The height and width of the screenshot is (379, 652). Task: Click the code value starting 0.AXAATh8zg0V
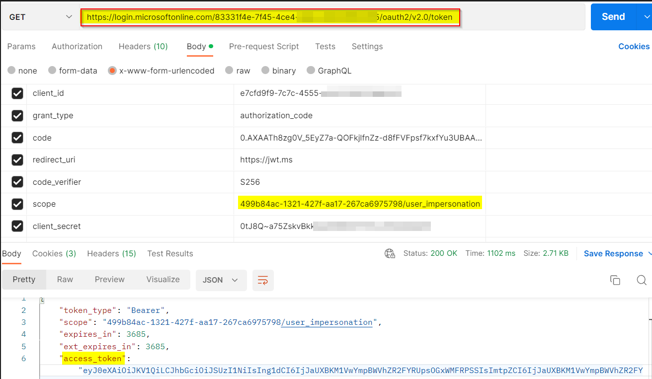(x=360, y=138)
